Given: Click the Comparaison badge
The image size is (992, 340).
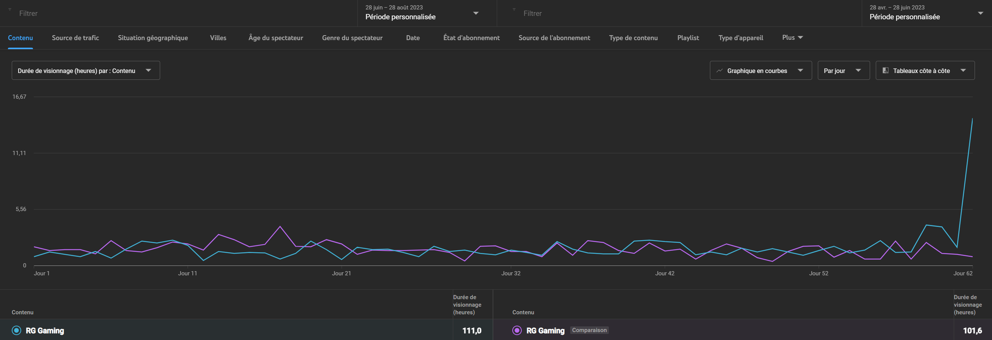Looking at the screenshot, I should point(589,330).
